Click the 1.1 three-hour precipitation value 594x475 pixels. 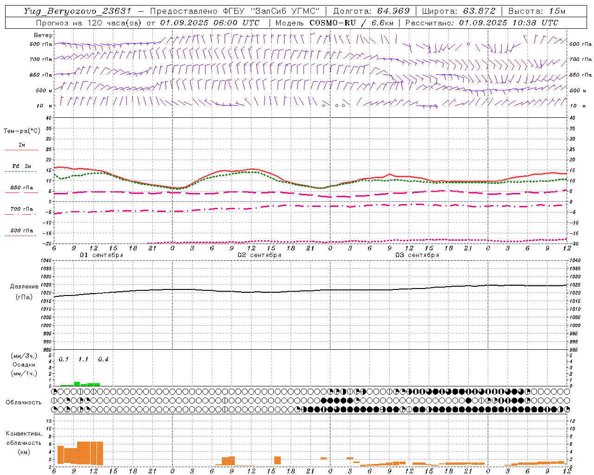(x=83, y=359)
